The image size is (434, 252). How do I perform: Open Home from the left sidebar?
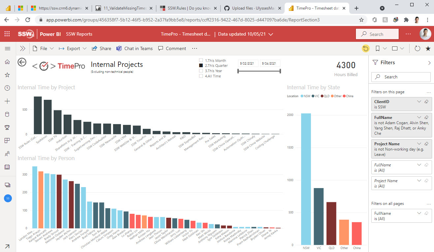point(7,62)
